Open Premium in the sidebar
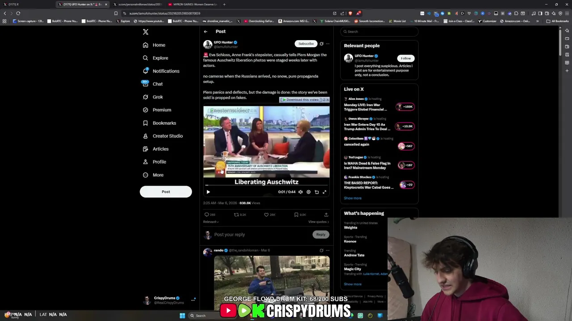Viewport: 572px width, 321px height. (156, 110)
